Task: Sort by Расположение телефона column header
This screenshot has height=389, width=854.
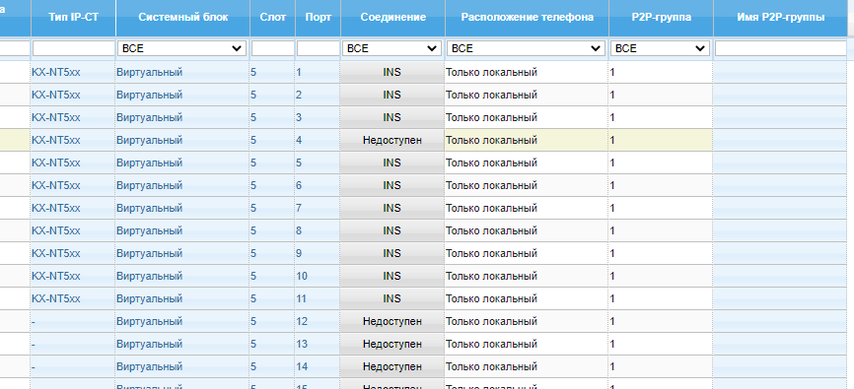Action: click(527, 18)
